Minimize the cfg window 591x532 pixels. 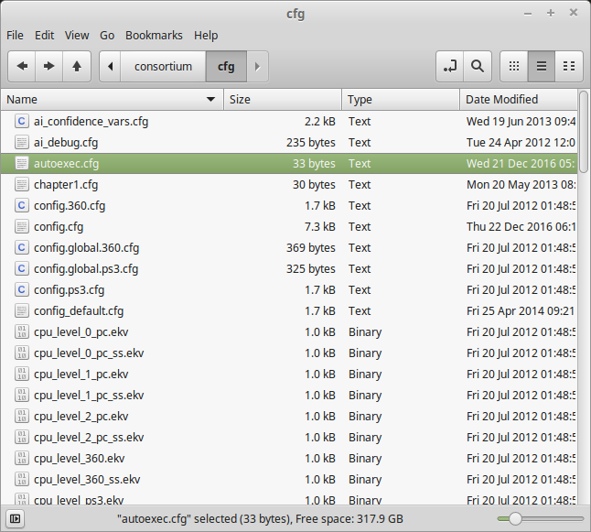click(528, 14)
